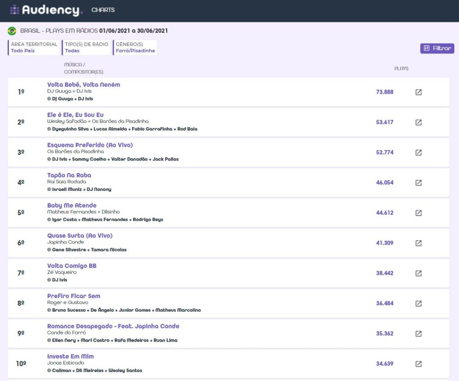Click rank label 1º
Image resolution: width=459 pixels, height=381 pixels.
[x=21, y=92]
